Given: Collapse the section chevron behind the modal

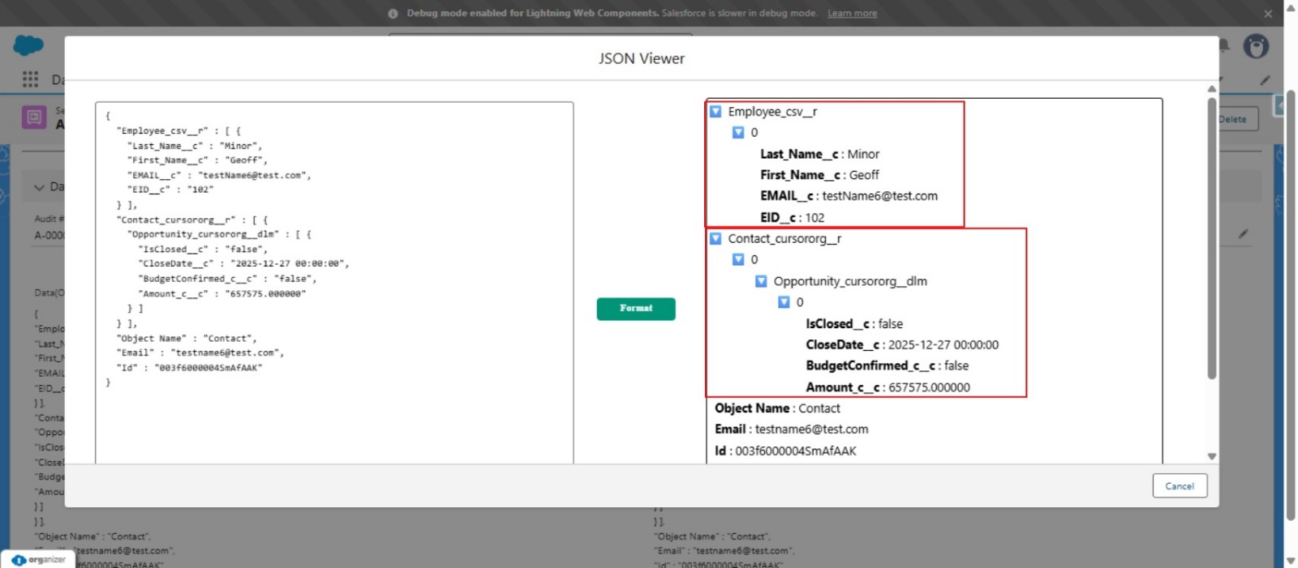Looking at the screenshot, I should point(38,187).
